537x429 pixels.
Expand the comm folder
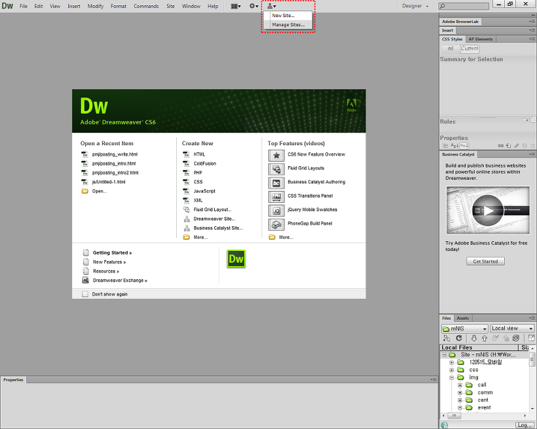[x=460, y=392]
